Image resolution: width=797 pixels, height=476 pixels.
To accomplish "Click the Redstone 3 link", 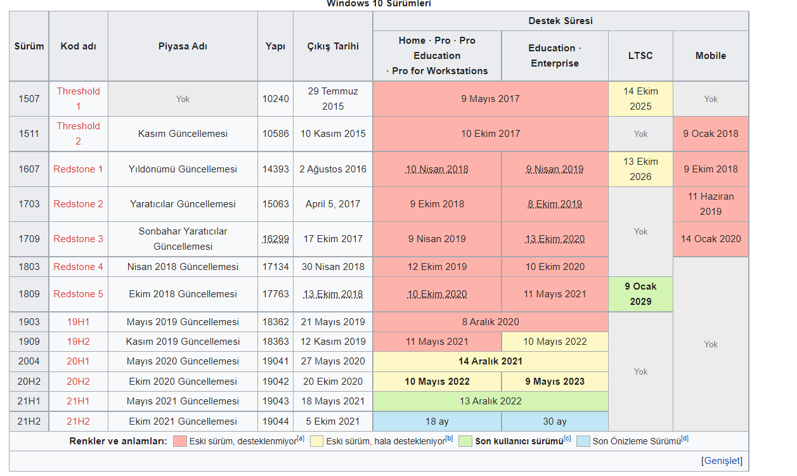I will coord(78,239).
